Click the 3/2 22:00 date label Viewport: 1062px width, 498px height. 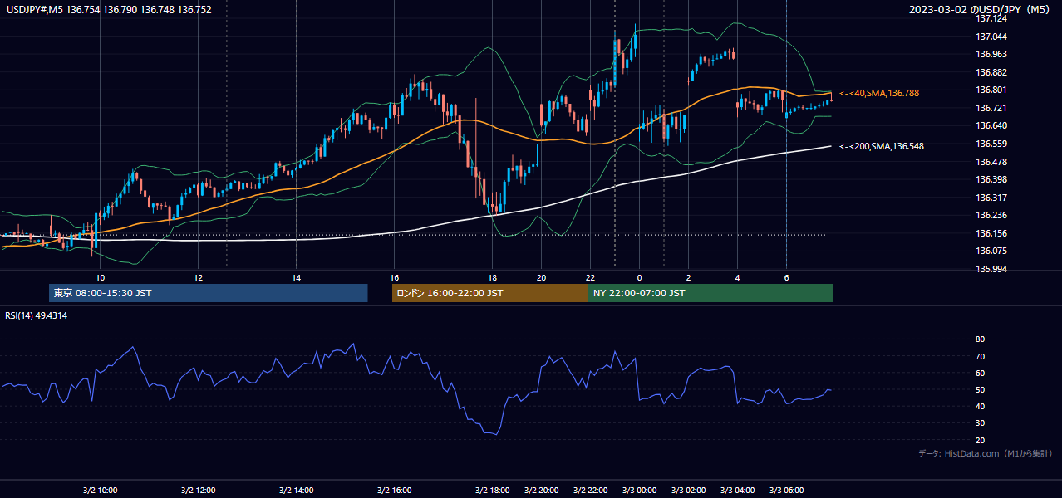590,490
